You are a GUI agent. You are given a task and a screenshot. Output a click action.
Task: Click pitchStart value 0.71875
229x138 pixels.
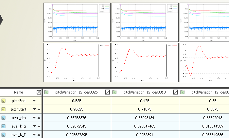(145, 109)
